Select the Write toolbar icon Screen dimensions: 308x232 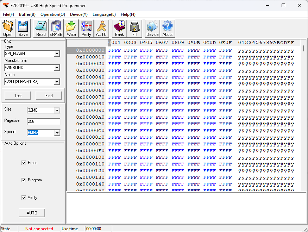point(71,29)
